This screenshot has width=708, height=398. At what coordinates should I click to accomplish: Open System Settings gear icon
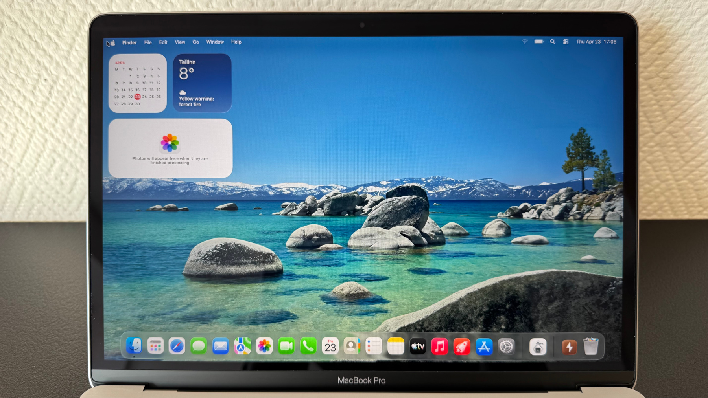(x=506, y=347)
